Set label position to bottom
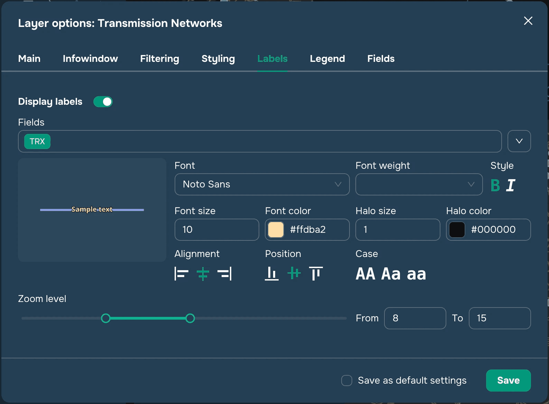The image size is (549, 404). point(272,274)
